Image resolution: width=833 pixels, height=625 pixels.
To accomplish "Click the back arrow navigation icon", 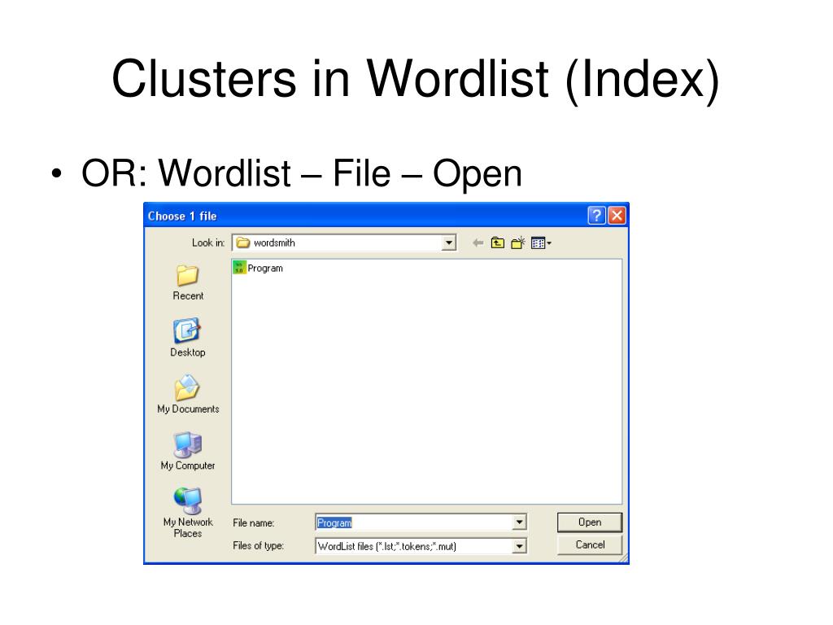I will coord(478,243).
